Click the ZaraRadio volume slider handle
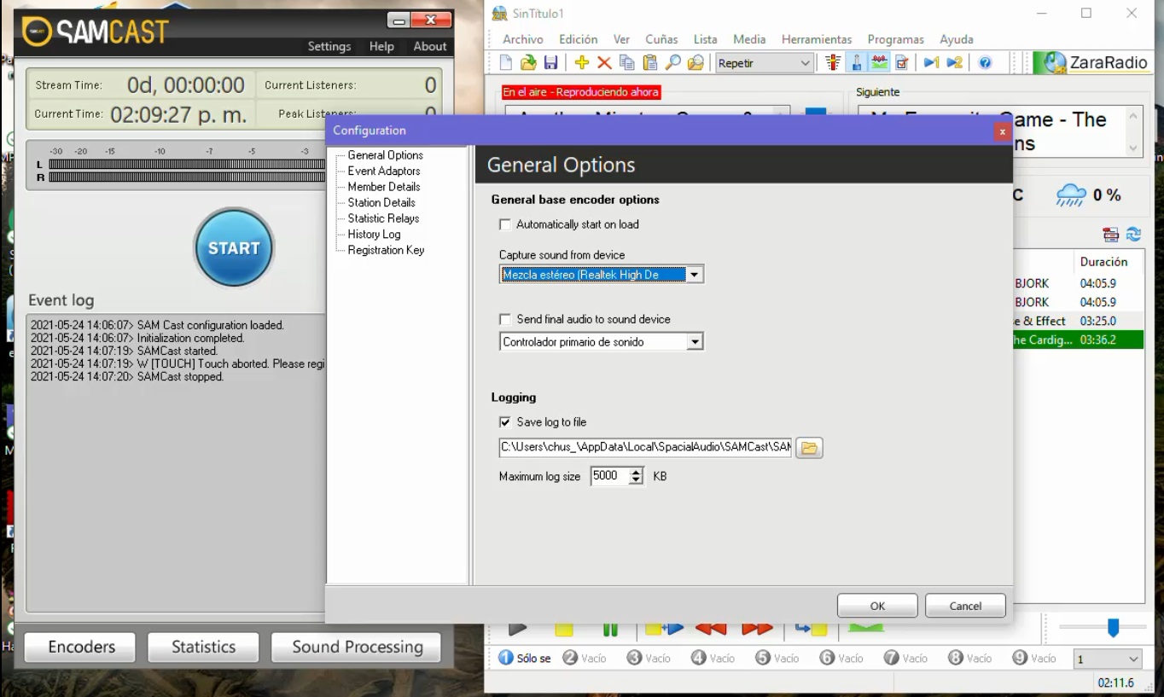This screenshot has width=1164, height=697. 1113,628
